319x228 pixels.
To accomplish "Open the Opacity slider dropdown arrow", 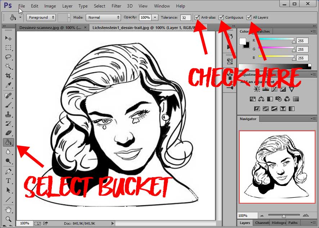I will pyautogui.click(x=155, y=18).
